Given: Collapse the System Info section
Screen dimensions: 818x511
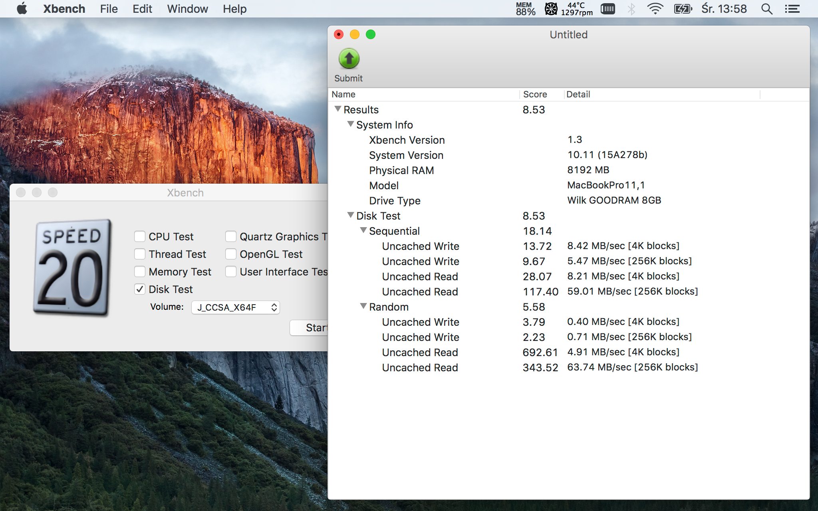Looking at the screenshot, I should 351,124.
